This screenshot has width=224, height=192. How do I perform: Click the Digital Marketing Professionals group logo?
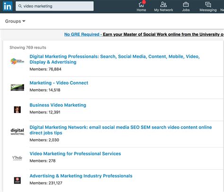coord(17,61)
